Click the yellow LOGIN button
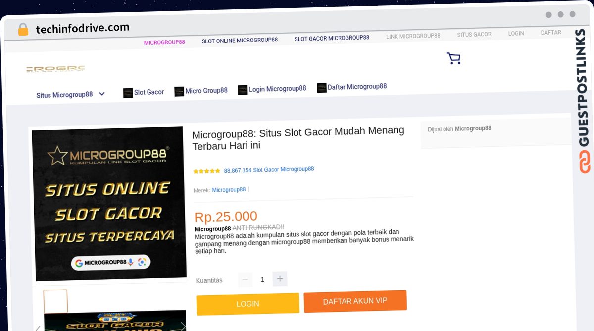 [248, 304]
